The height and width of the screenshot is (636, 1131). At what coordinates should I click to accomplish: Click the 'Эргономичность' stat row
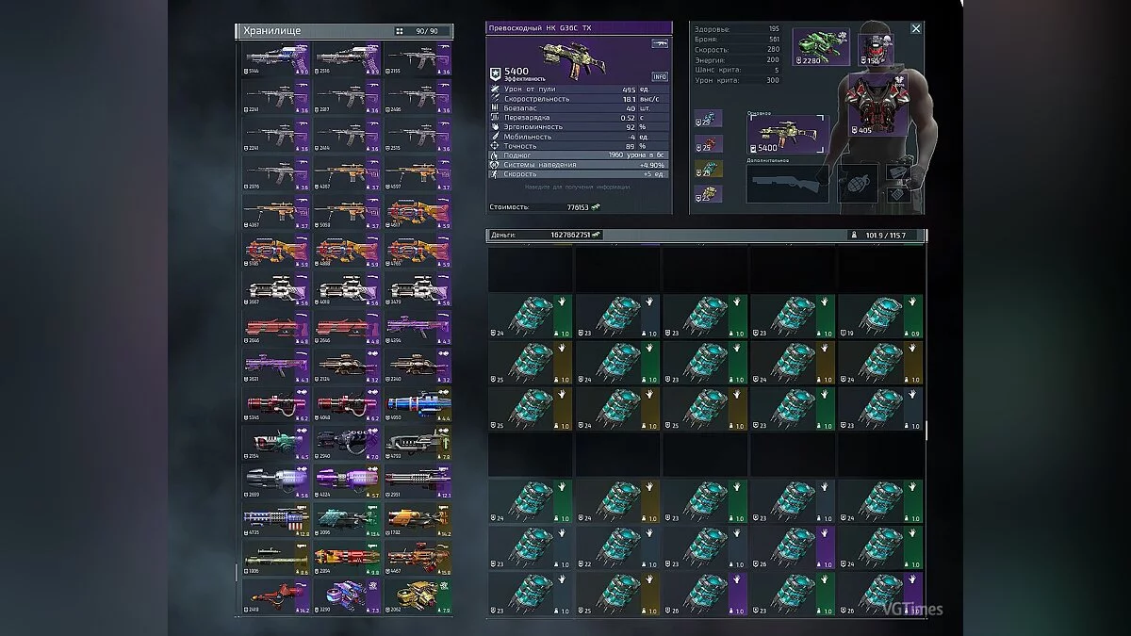tap(579, 126)
